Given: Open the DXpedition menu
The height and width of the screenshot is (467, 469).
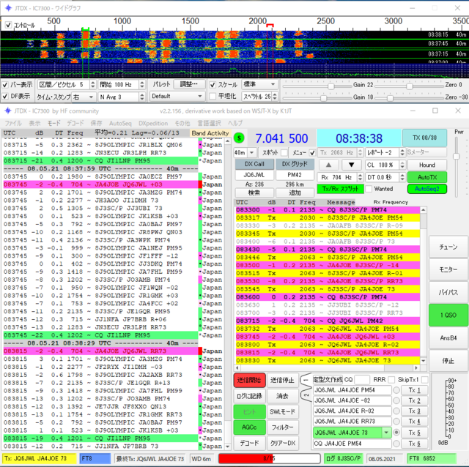Looking at the screenshot, I should tap(153, 123).
